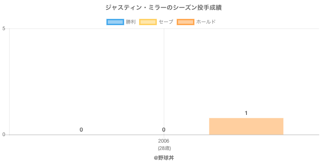Click the orange ホールド bar for 2006
327x163 pixels.
coord(246,126)
